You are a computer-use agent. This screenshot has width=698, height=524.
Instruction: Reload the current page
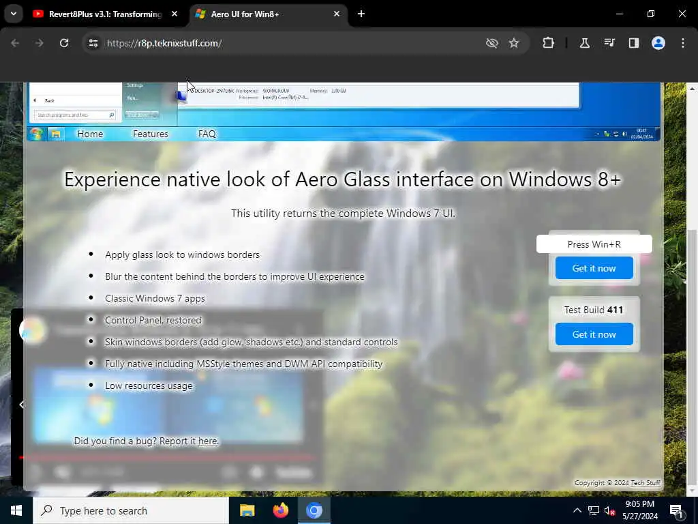(x=64, y=43)
